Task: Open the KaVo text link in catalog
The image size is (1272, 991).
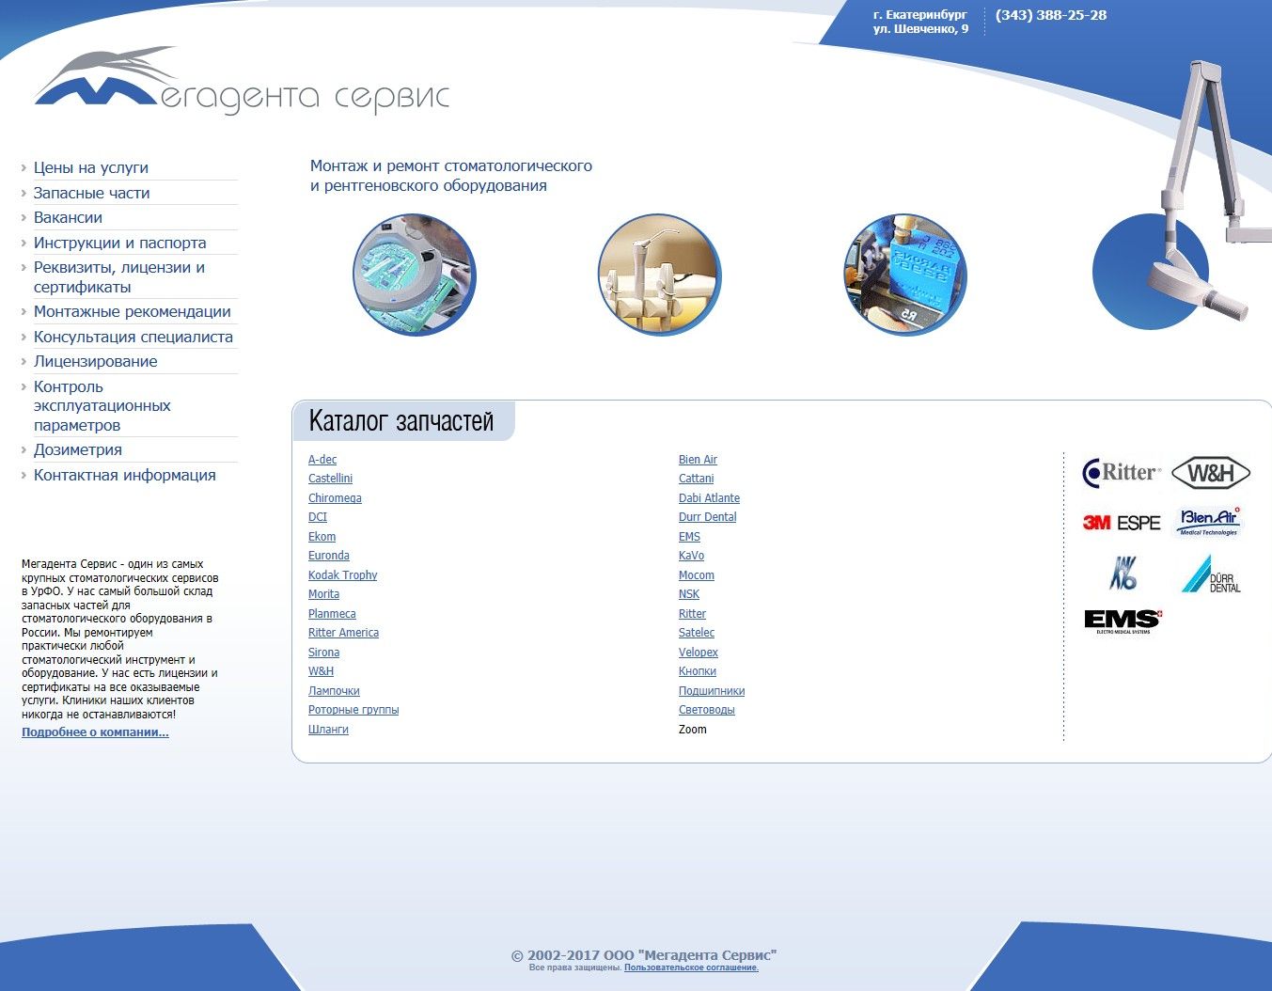Action: tap(691, 556)
